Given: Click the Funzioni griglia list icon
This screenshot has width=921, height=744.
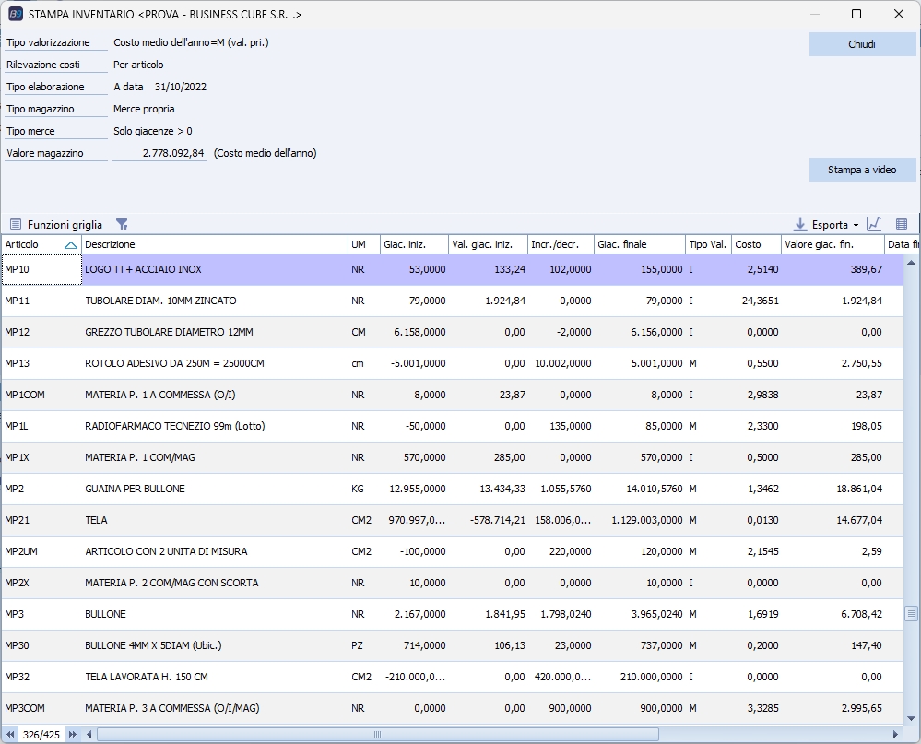Looking at the screenshot, I should [15, 224].
